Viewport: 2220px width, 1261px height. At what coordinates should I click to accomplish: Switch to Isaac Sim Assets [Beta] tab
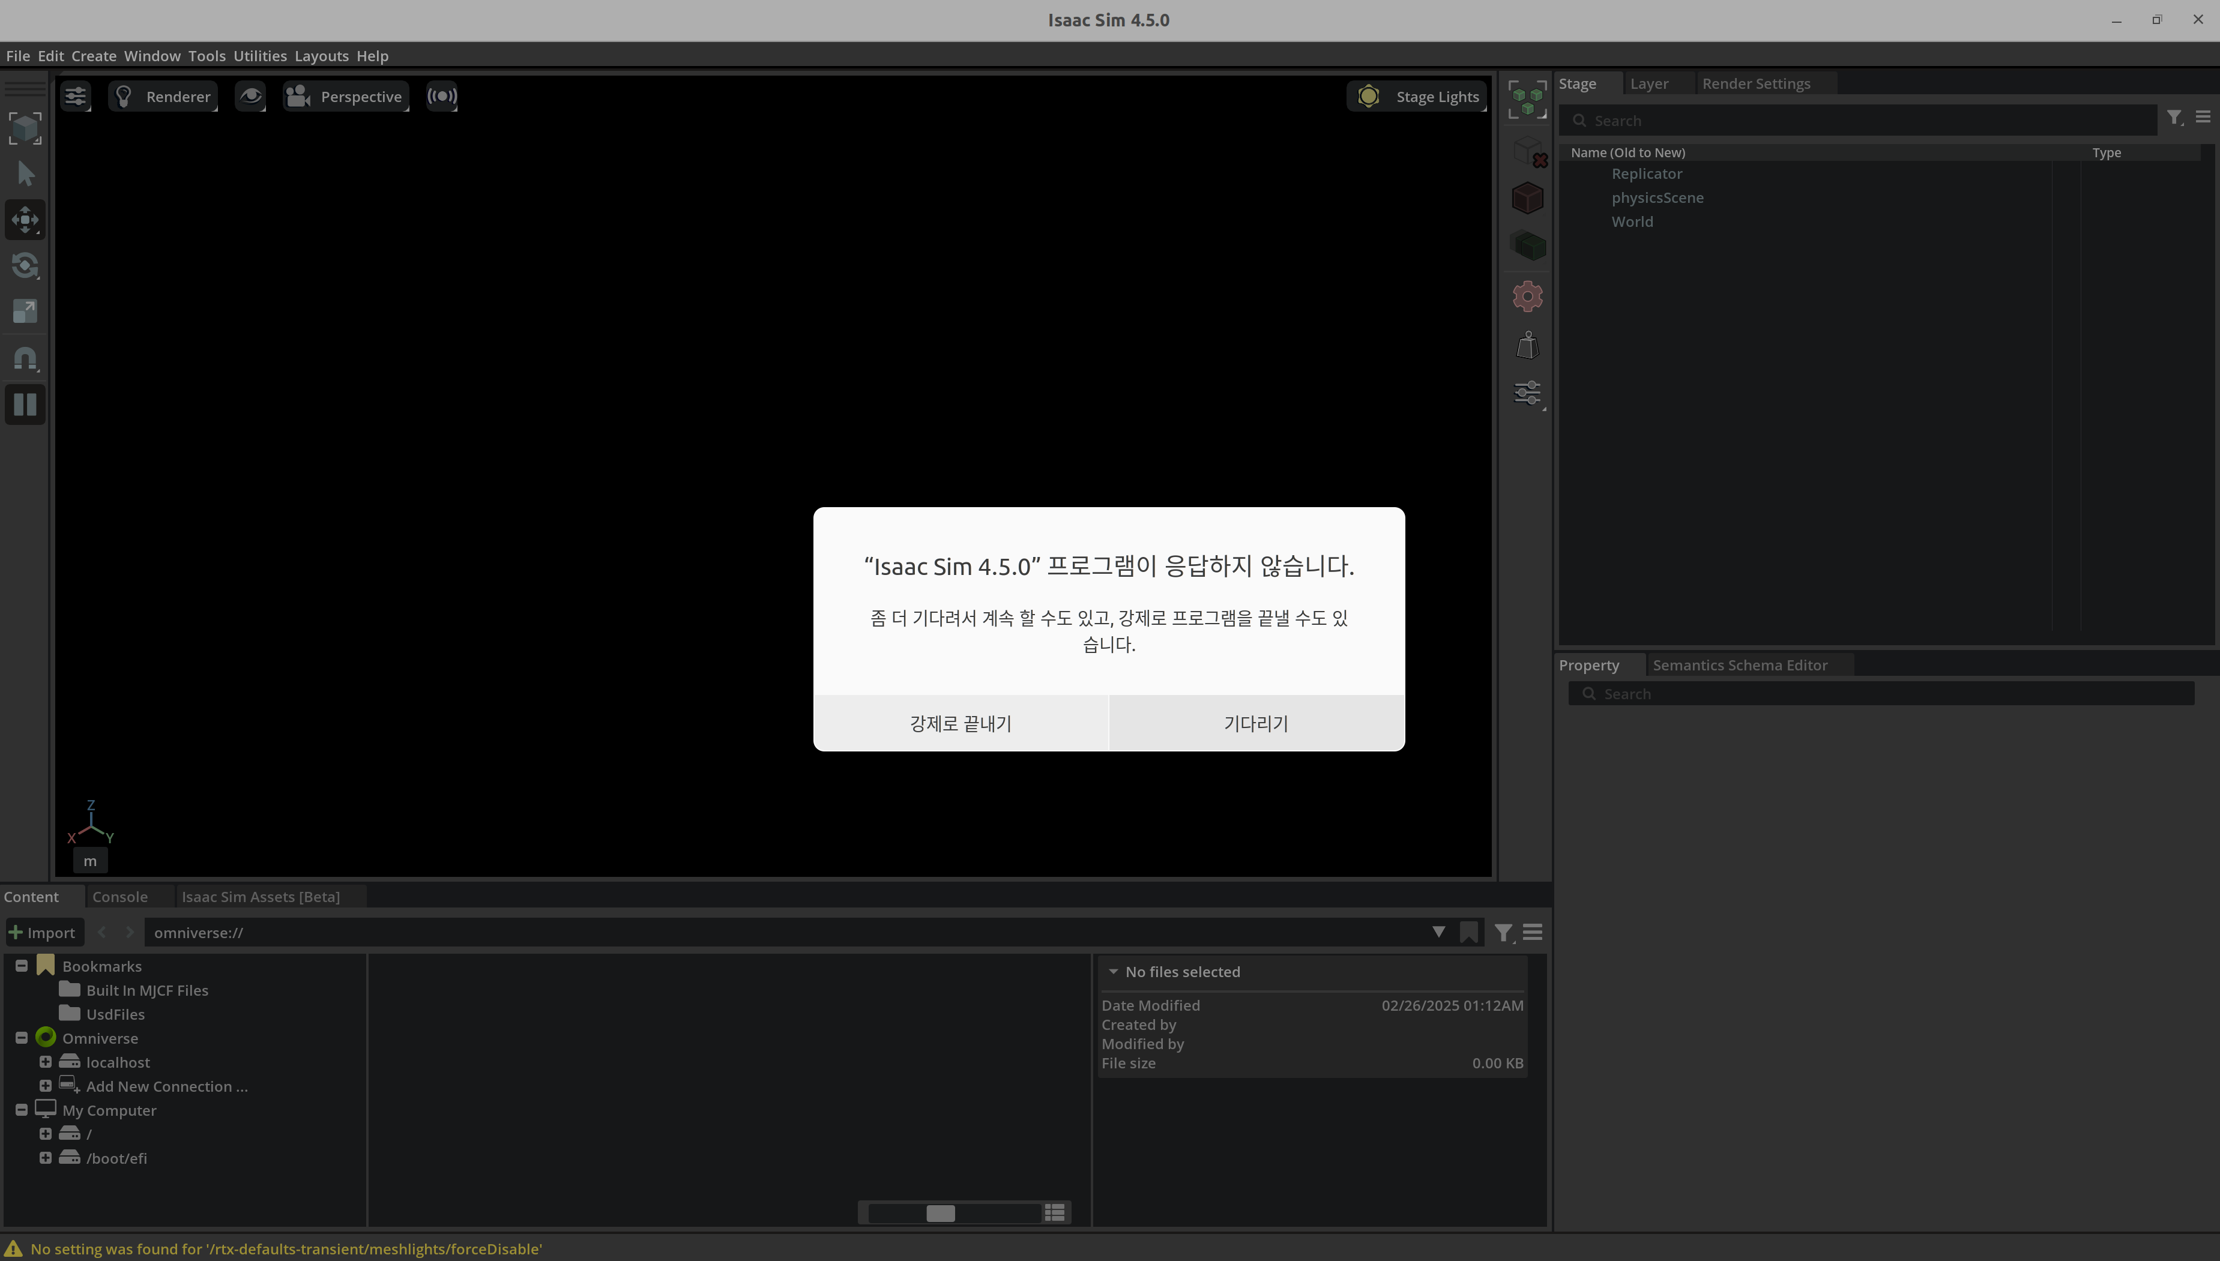click(x=261, y=896)
